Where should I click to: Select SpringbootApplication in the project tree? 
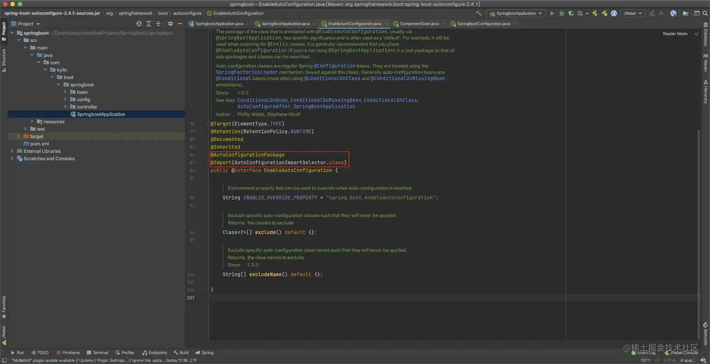tap(97, 114)
